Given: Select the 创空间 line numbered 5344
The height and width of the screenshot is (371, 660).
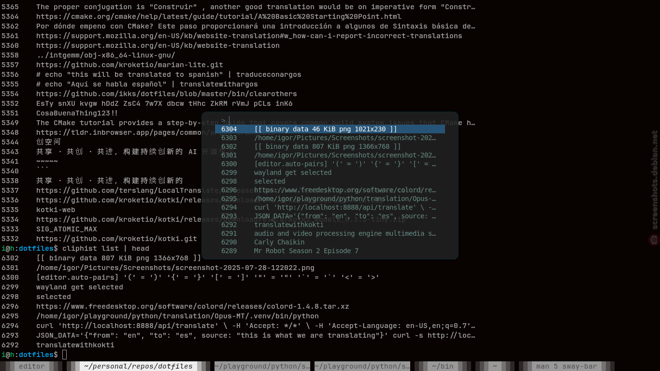Looking at the screenshot, I should tap(49, 142).
